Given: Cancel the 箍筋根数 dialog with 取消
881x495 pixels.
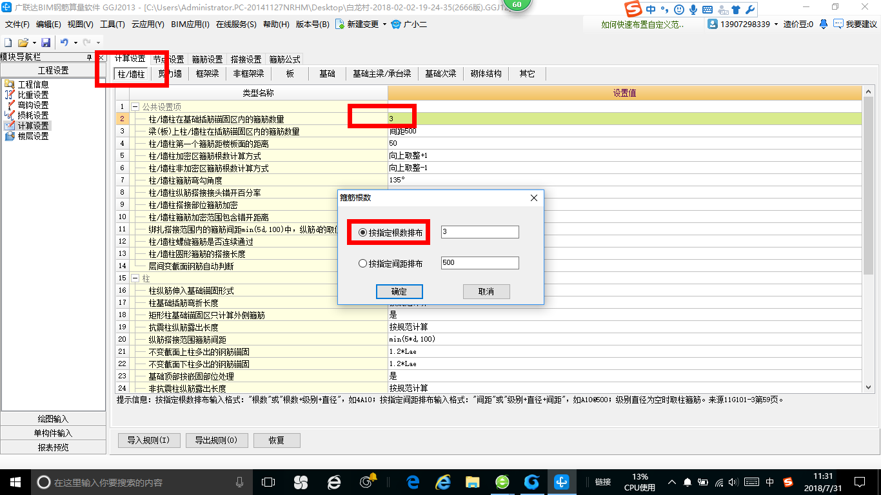Looking at the screenshot, I should click(x=486, y=291).
